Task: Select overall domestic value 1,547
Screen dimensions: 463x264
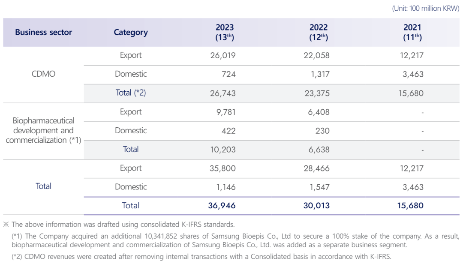Action: [x=319, y=187]
